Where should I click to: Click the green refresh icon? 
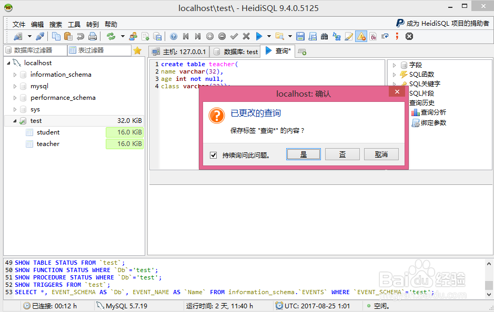(x=111, y=36)
